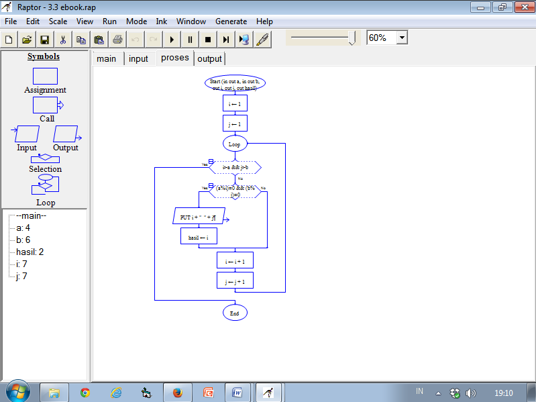536x402 pixels.
Task: Select variable 'j: 7' in watch list
Action: coord(21,277)
